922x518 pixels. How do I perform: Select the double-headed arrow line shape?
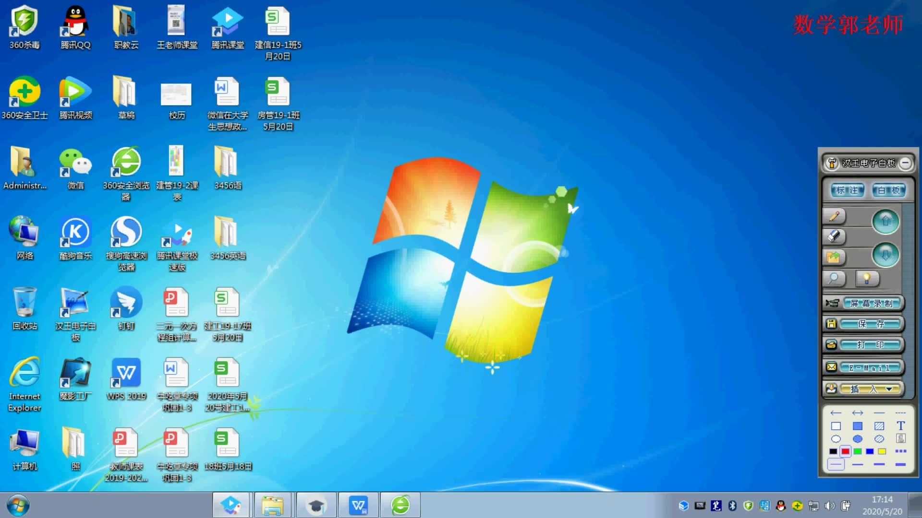tap(858, 413)
